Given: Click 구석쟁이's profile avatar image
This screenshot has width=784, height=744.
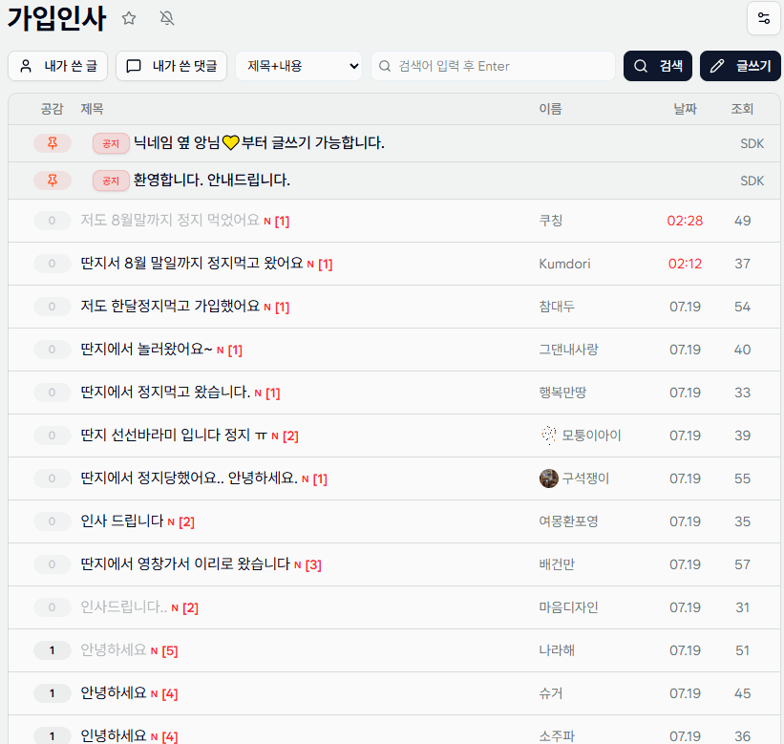Looking at the screenshot, I should click(548, 478).
